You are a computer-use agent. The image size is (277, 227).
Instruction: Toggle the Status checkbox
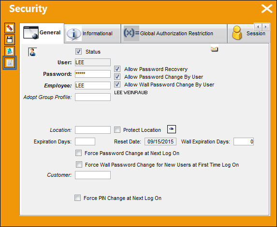tap(78, 52)
